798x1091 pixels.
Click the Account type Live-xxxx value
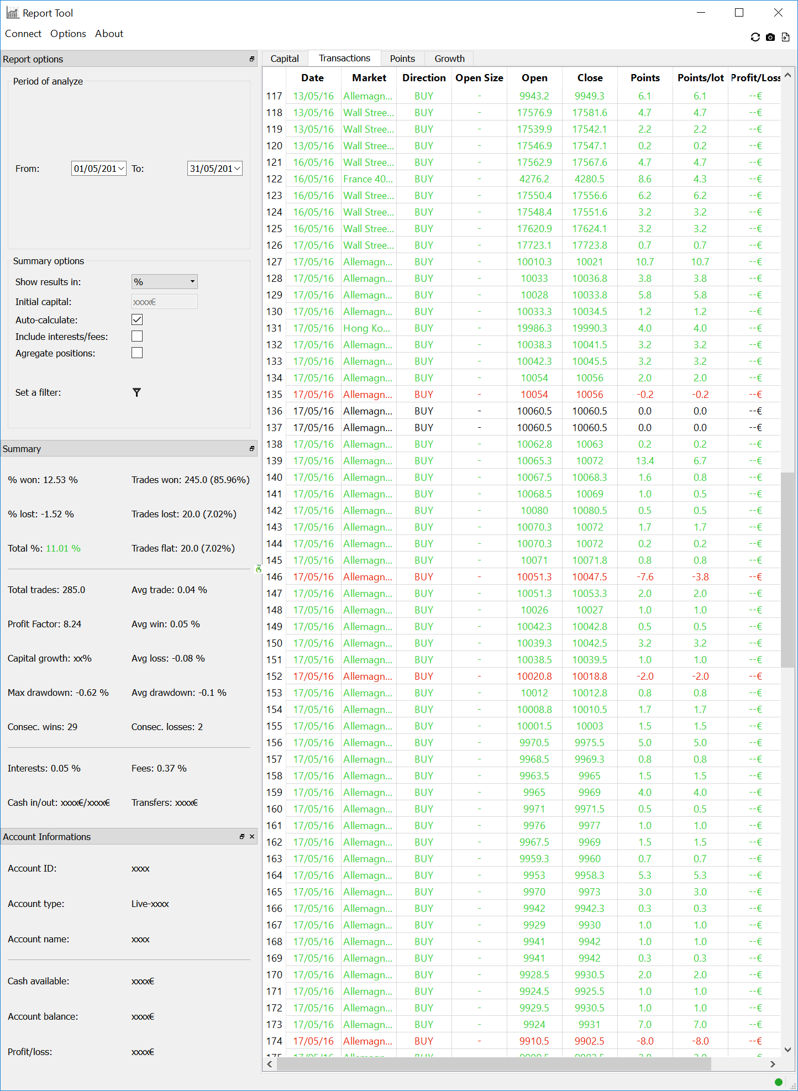[150, 904]
